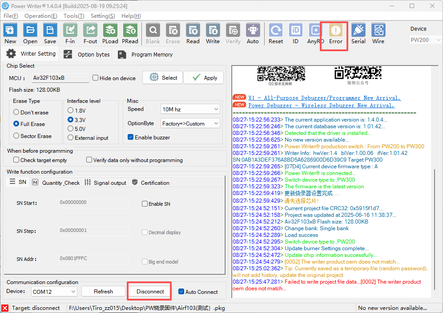This screenshot has width=443, height=313.
Task: Choose 5.0V interface level
Action: [71, 129]
